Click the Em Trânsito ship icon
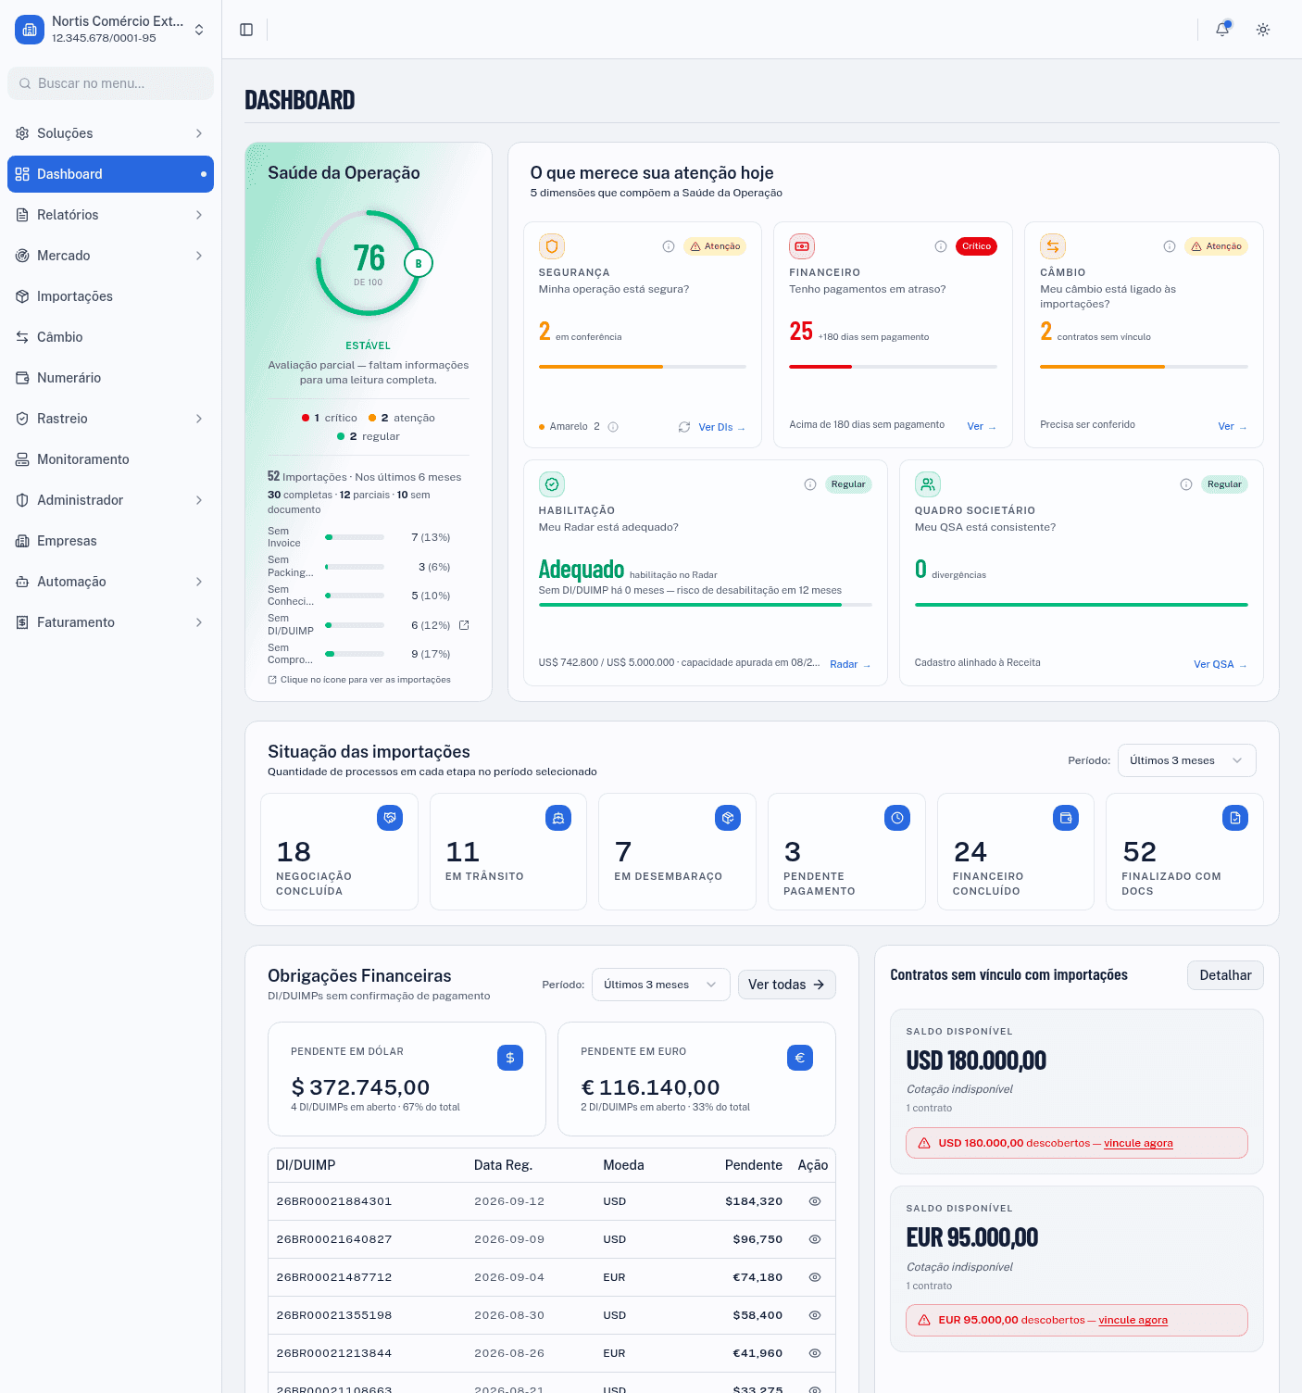 click(x=558, y=818)
